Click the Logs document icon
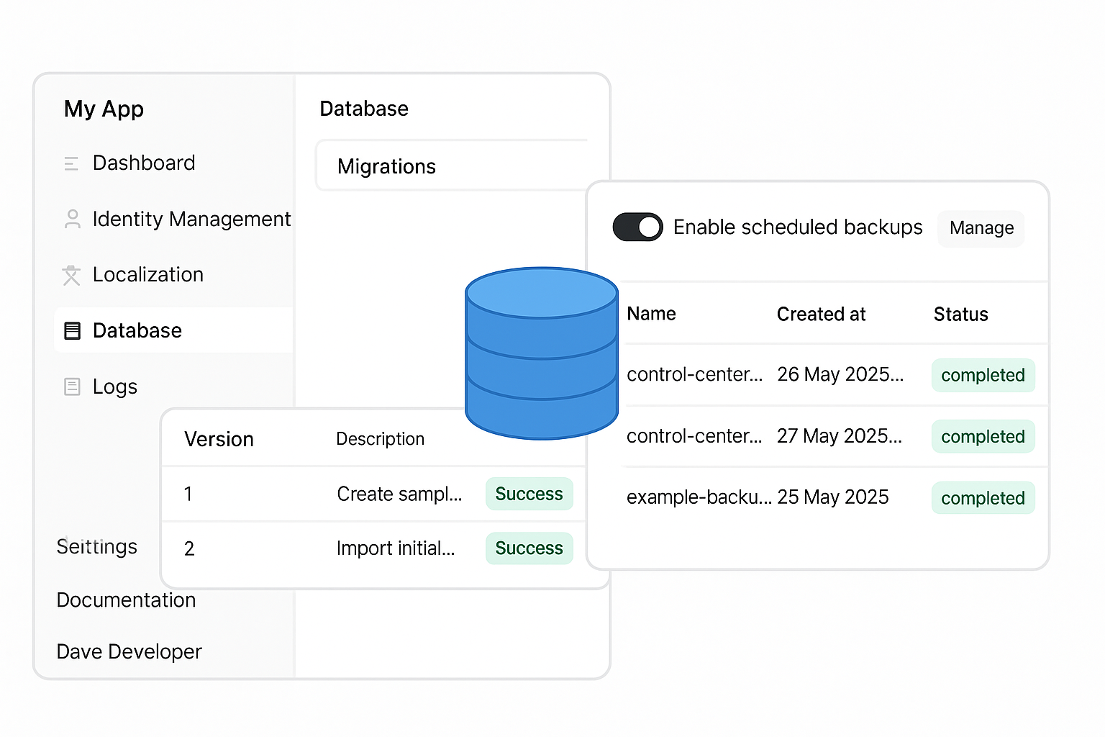The image size is (1105, 737). click(x=72, y=386)
